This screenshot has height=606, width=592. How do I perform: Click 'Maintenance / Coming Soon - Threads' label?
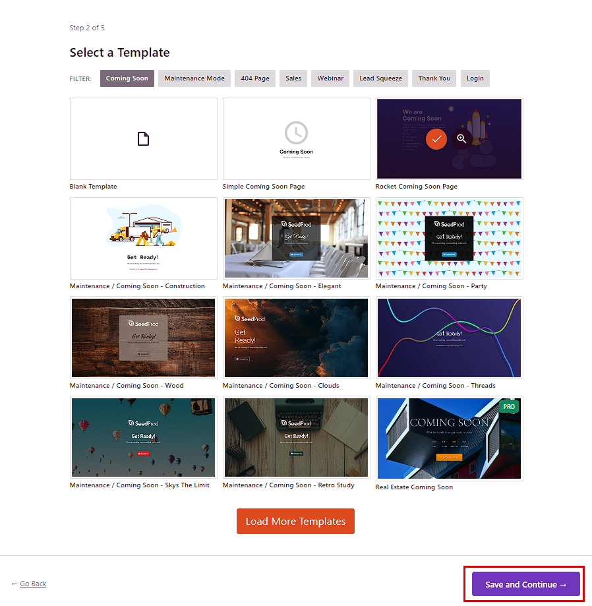(x=435, y=386)
